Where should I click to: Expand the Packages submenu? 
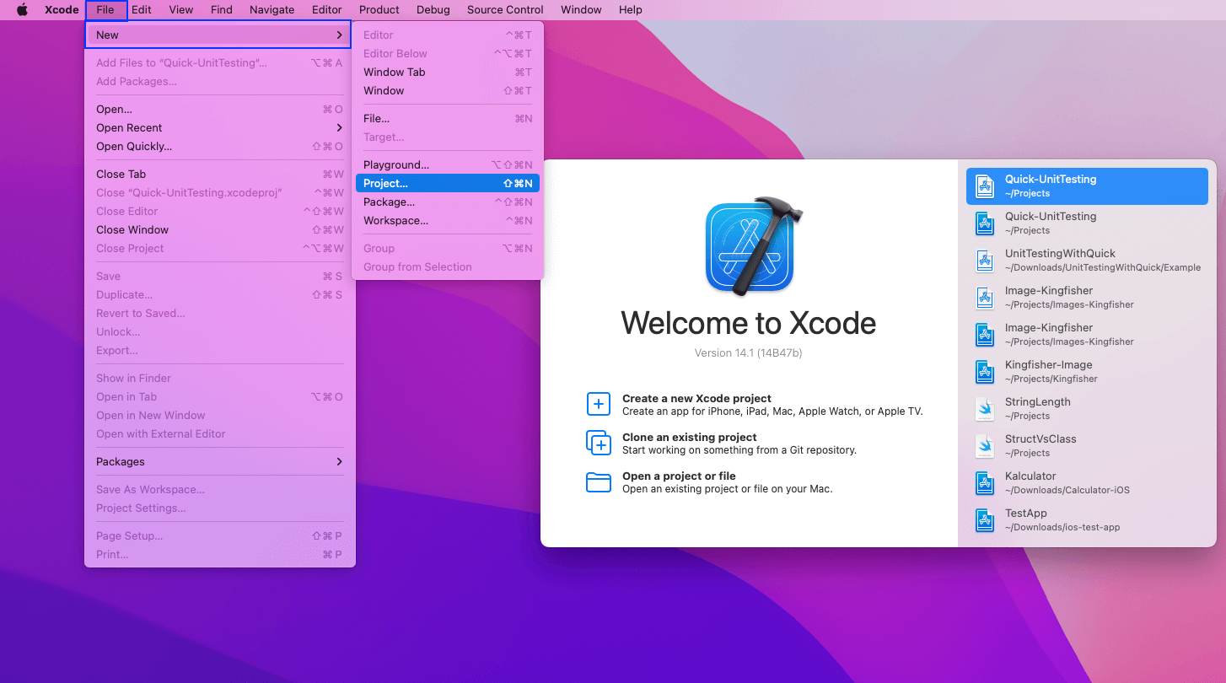coord(219,462)
